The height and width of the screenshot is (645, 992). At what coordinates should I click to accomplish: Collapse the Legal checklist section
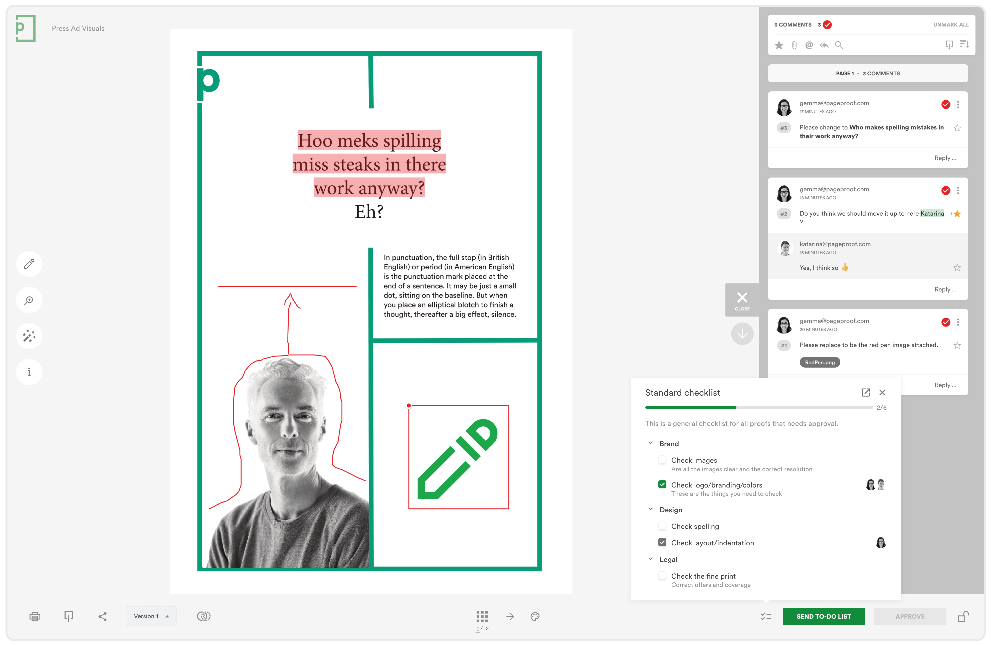pyautogui.click(x=651, y=559)
